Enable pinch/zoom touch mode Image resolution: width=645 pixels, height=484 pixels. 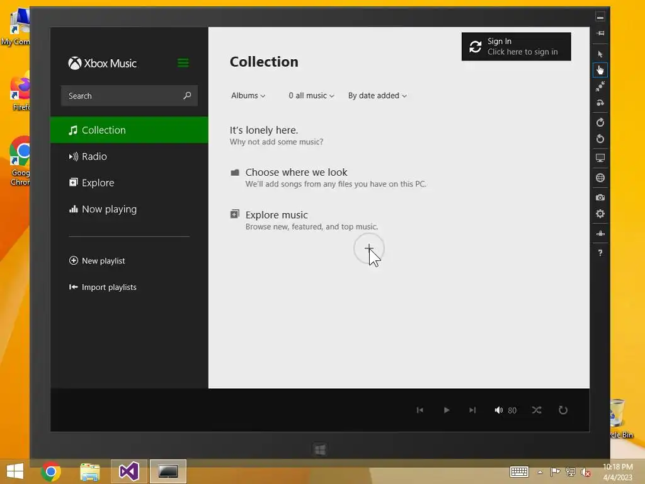(x=600, y=86)
